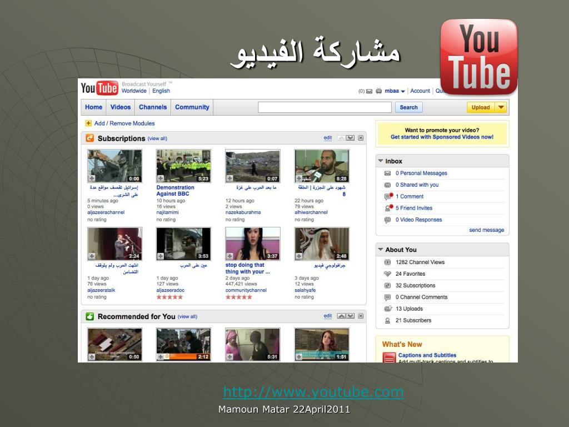Click the Comment icon with the red dot
569x427 pixels.
point(388,196)
